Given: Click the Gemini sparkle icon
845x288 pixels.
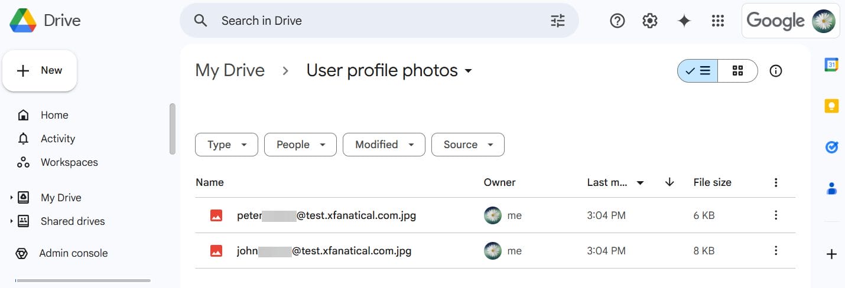Looking at the screenshot, I should point(684,21).
